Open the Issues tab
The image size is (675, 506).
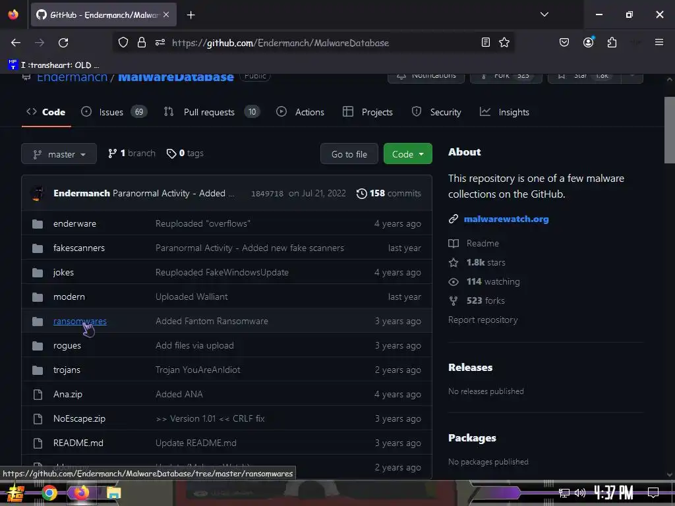(114, 112)
